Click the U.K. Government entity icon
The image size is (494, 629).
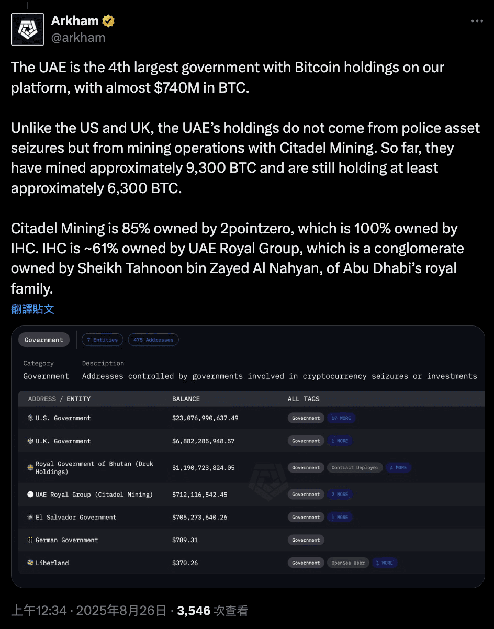point(30,441)
